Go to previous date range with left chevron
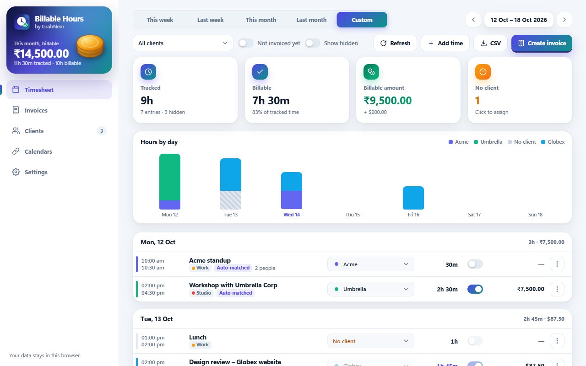 473,20
